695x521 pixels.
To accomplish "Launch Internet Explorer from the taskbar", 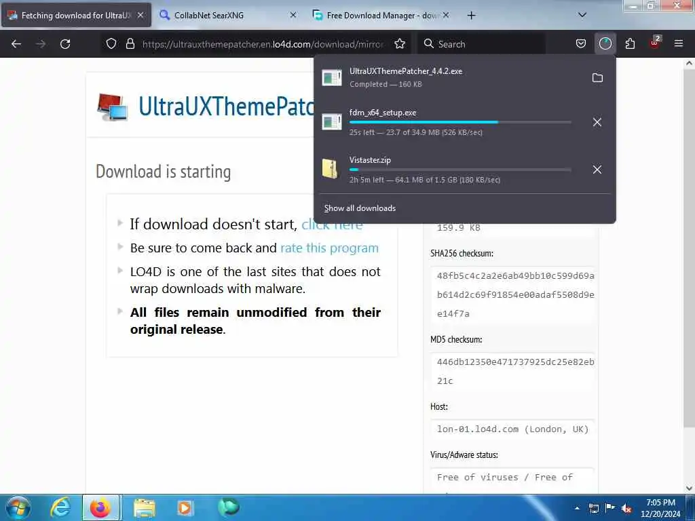I will (60, 507).
